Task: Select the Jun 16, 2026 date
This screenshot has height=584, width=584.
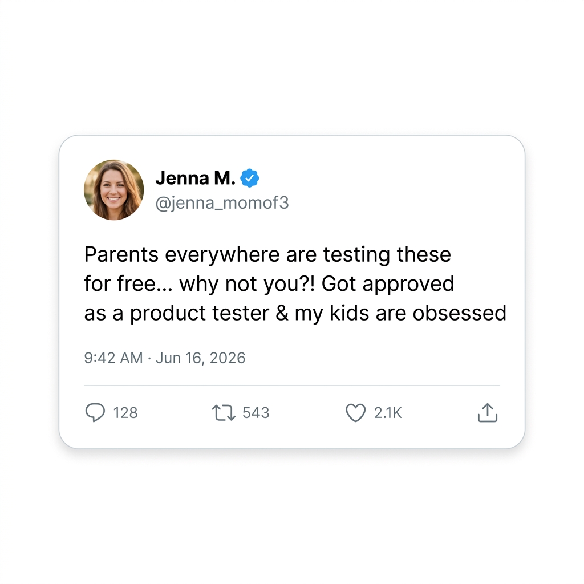Action: pos(200,358)
